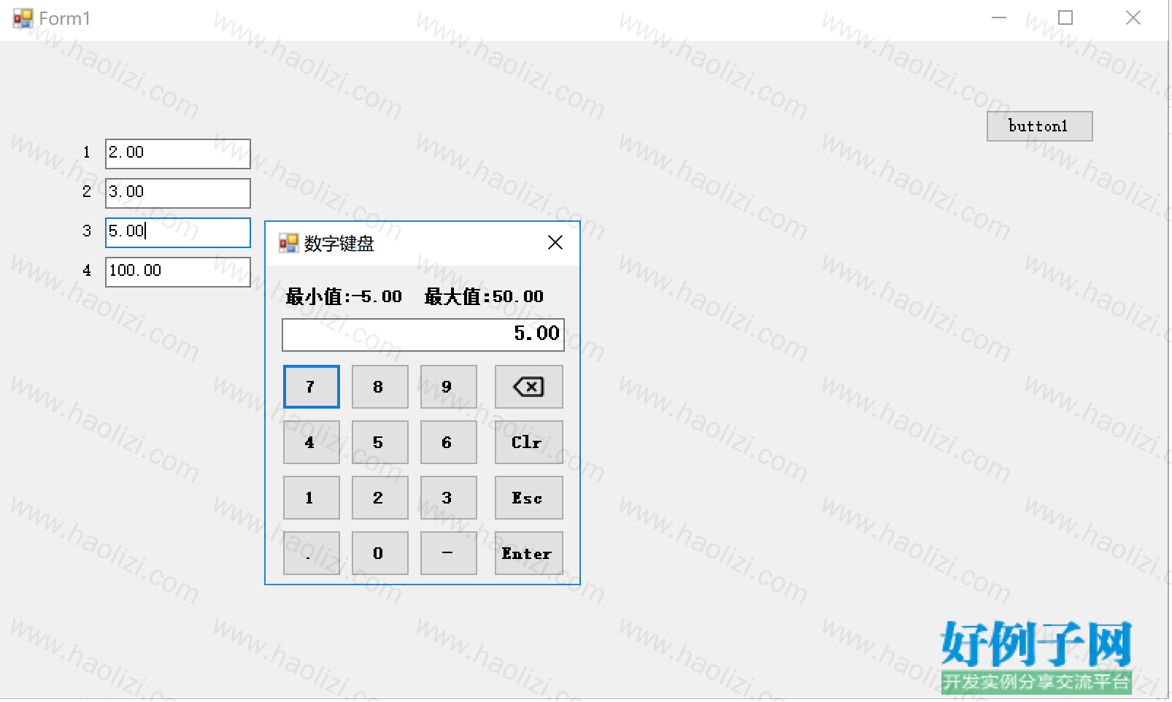Clear the keypad with Clr
The height and width of the screenshot is (702, 1172).
[x=528, y=442]
